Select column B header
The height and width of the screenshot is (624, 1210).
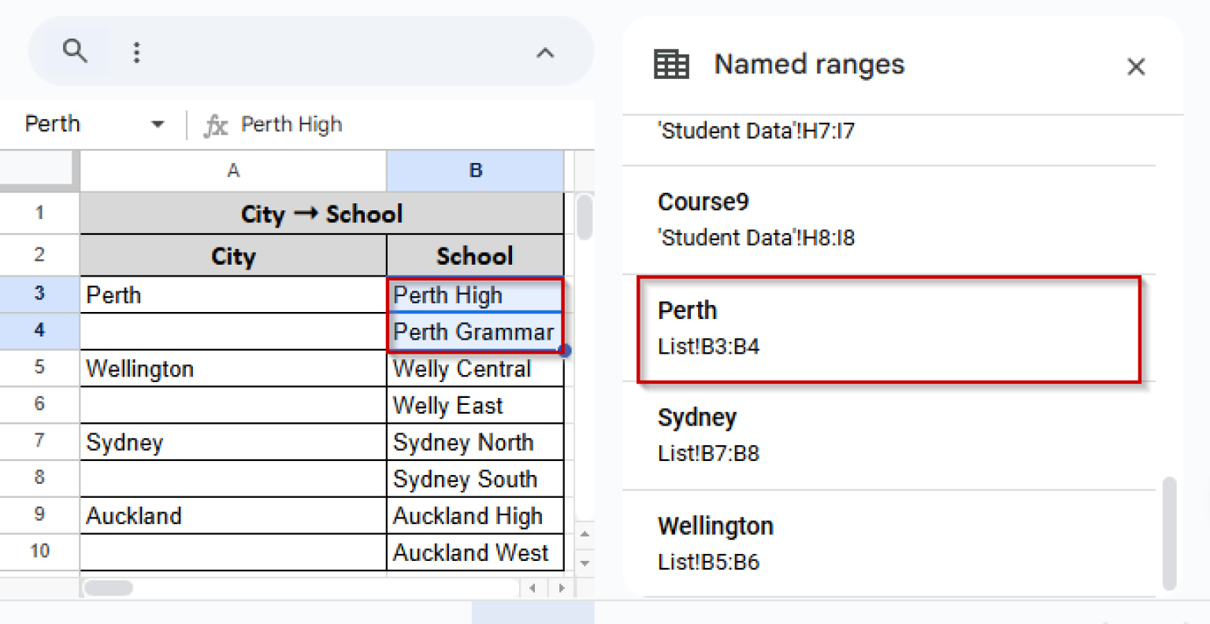[474, 171]
